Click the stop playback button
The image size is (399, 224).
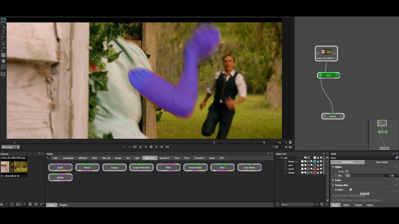coord(151,147)
